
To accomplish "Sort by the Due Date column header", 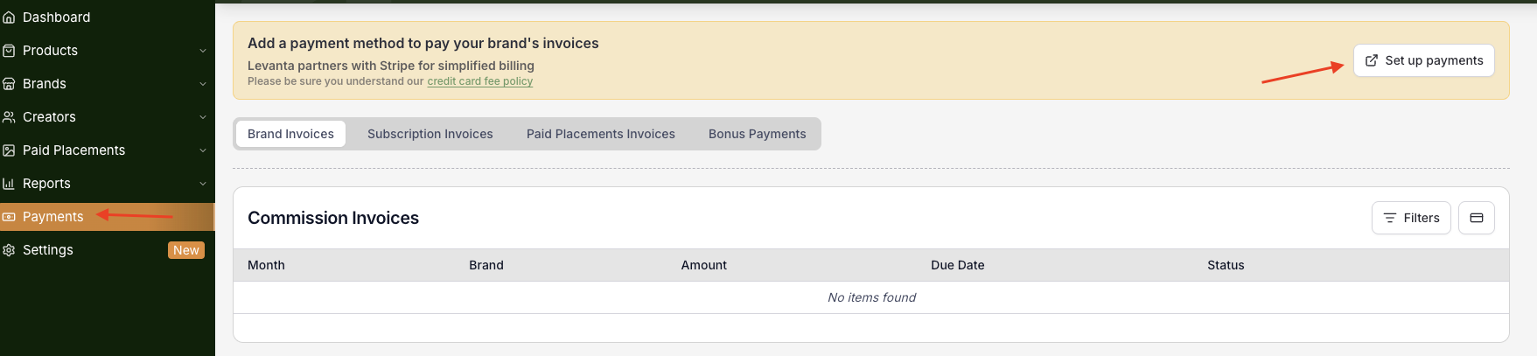I will coord(957,265).
